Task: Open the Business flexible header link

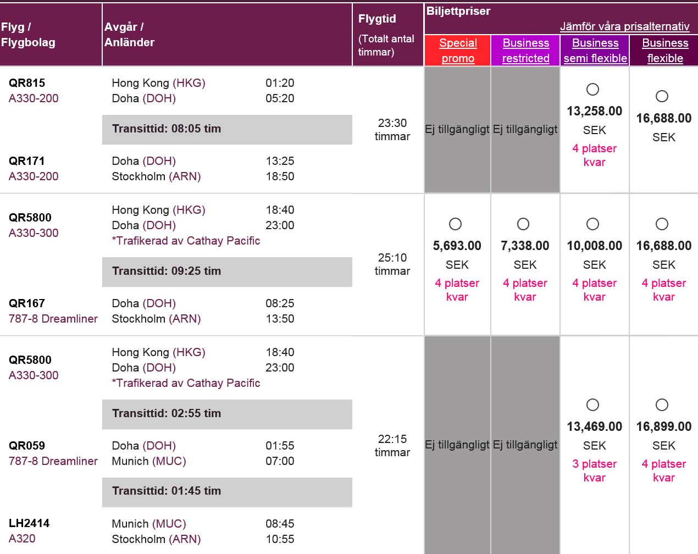Action: [665, 51]
